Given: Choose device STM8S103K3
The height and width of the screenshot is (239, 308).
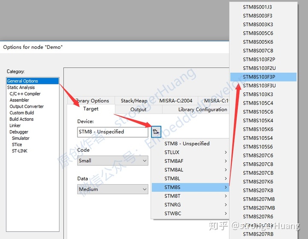Looking at the screenshot, I should pyautogui.click(x=263, y=94).
